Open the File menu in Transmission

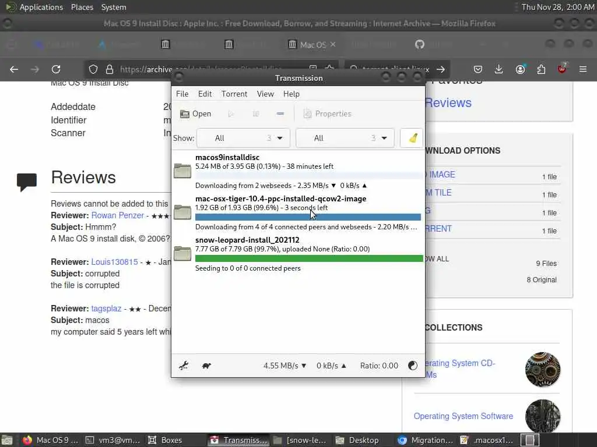[x=182, y=94]
